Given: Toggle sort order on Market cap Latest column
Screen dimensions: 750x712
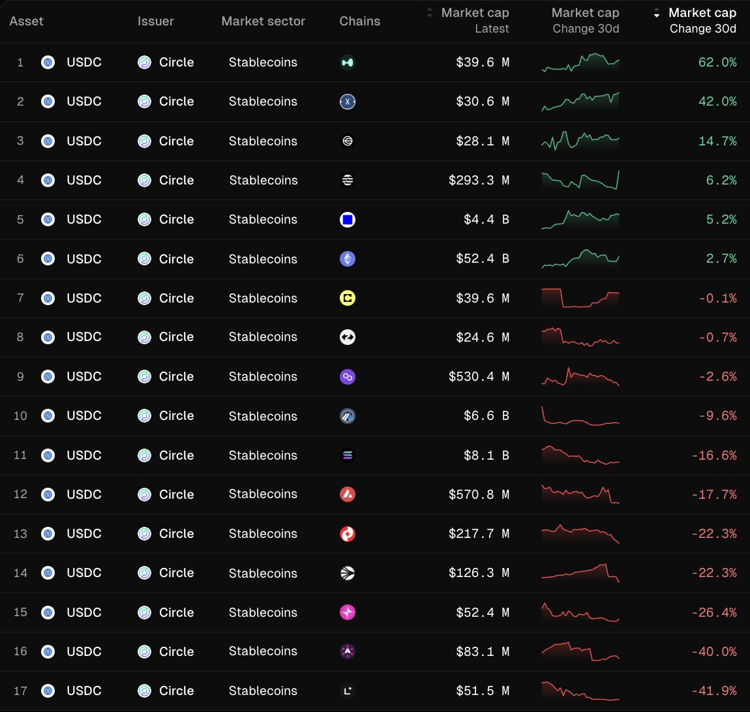Looking at the screenshot, I should (430, 12).
